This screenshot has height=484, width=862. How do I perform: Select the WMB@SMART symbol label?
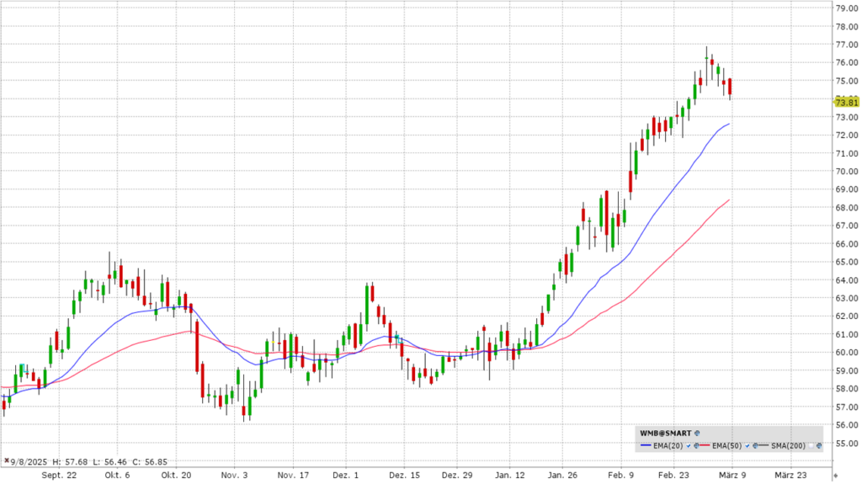click(x=665, y=433)
